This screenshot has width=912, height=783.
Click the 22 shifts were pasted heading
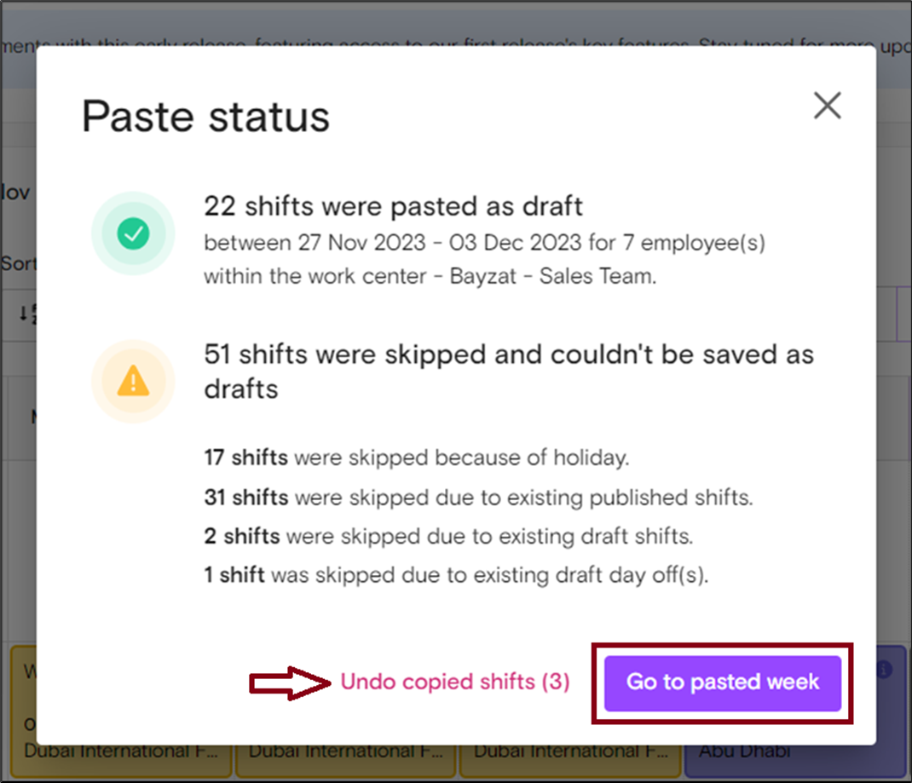393,206
